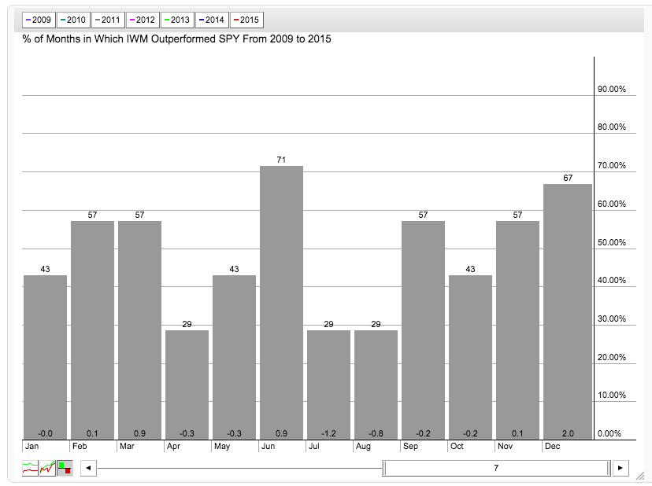
Task: Click the August bar labeled 29
Action: tap(376, 385)
